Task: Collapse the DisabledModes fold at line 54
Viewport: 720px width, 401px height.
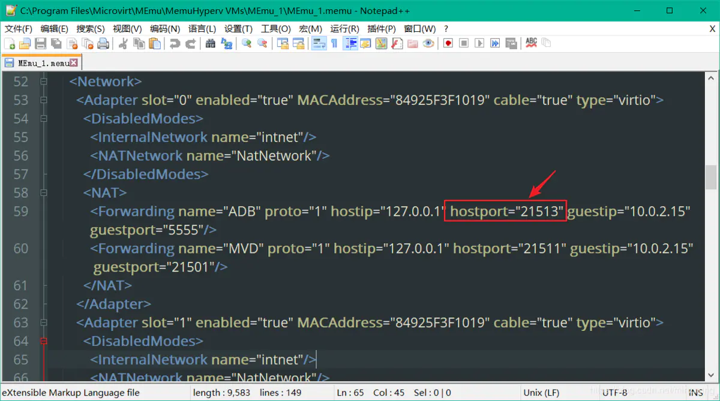Action: [43, 119]
